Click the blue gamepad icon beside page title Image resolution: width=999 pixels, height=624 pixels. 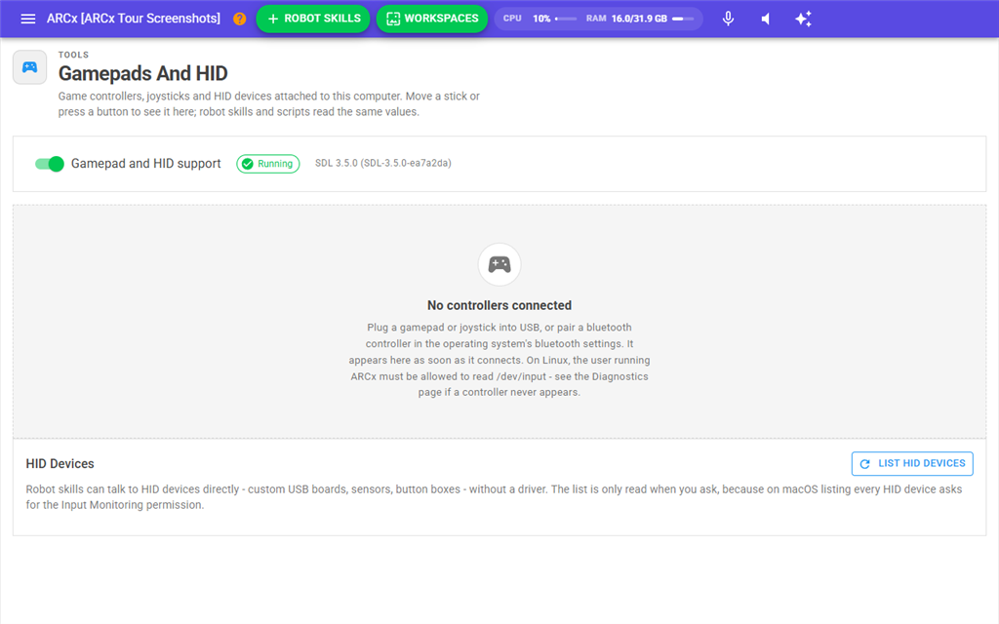[x=30, y=67]
